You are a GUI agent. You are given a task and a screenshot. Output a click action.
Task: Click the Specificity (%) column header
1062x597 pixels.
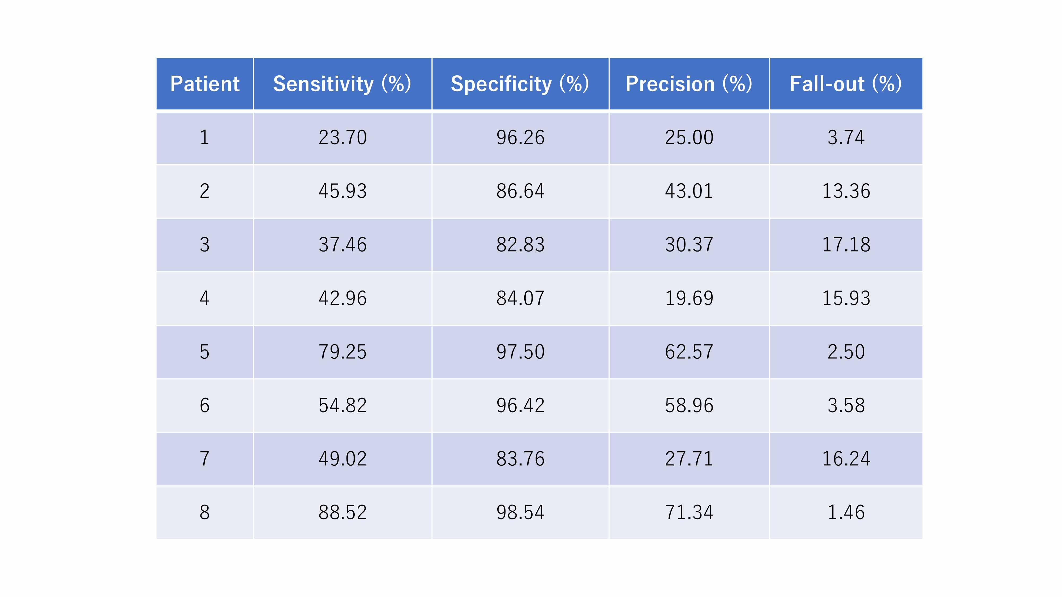[520, 84]
